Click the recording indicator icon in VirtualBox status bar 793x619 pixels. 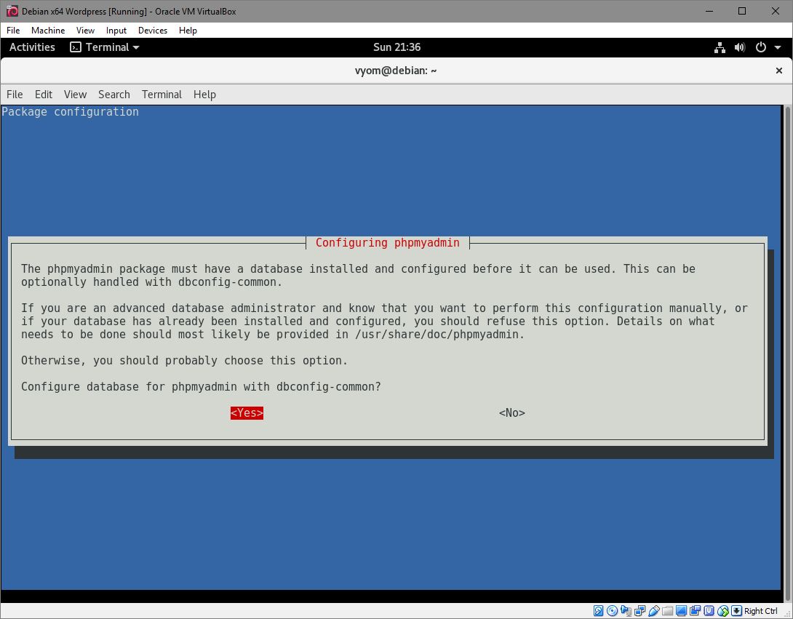pos(695,611)
